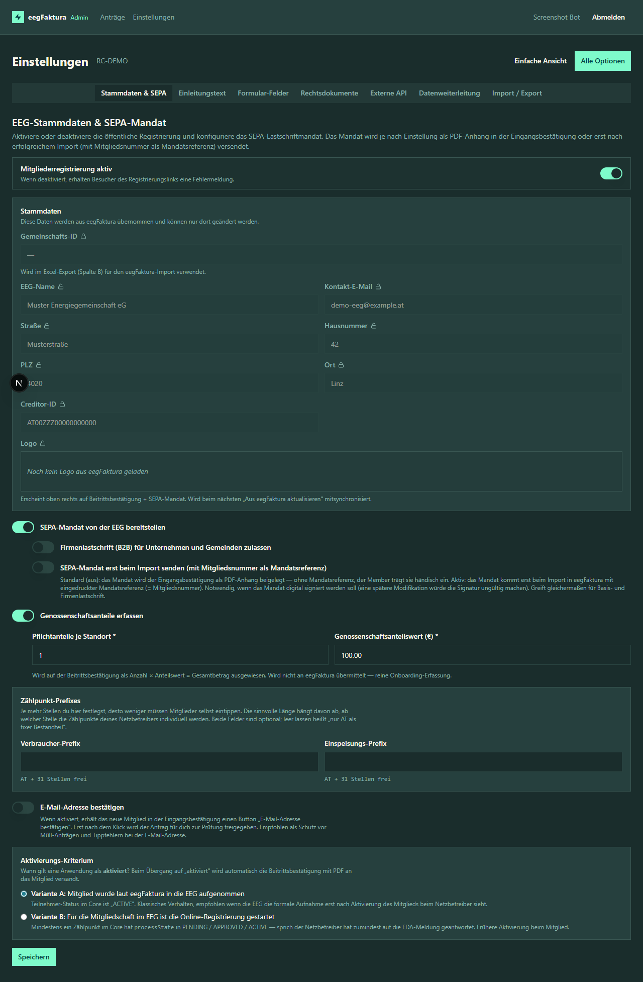Image resolution: width=643 pixels, height=982 pixels.
Task: Open the Import / Export tab
Action: pyautogui.click(x=517, y=93)
